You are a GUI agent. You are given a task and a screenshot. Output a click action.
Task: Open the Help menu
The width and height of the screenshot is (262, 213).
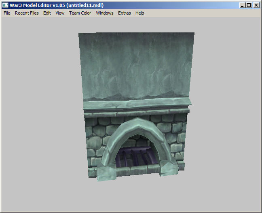point(139,13)
